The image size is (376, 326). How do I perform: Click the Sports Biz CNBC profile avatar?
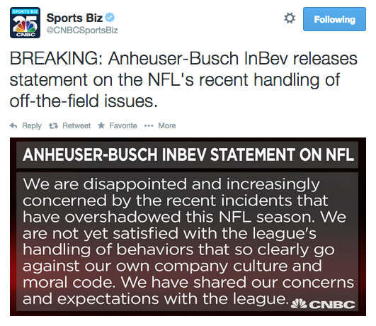point(25,23)
